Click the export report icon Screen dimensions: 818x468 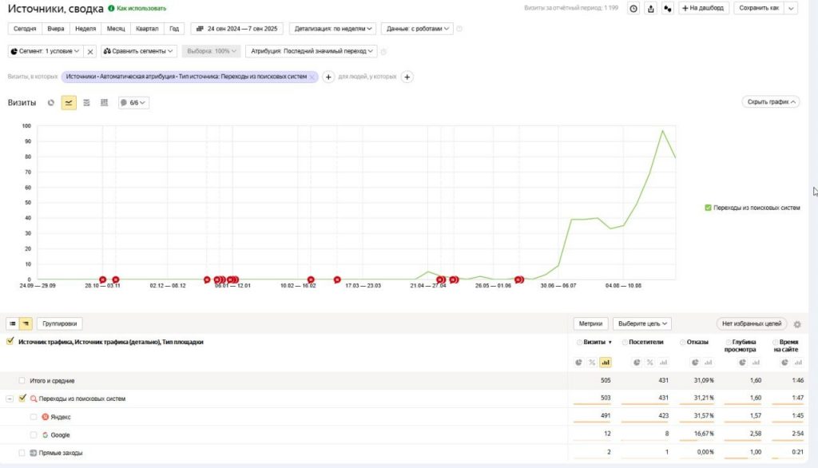651,8
